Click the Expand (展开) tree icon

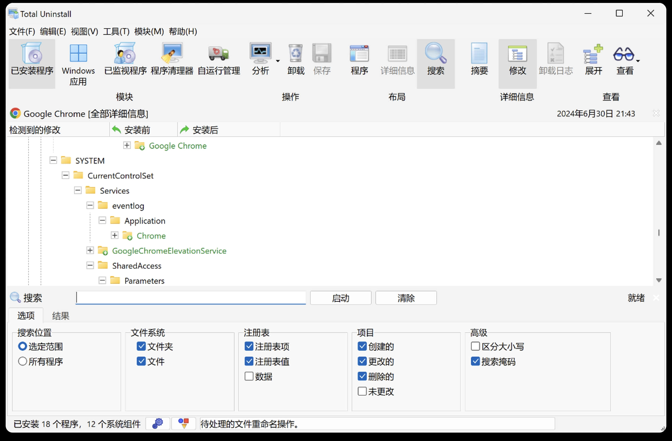pos(593,54)
